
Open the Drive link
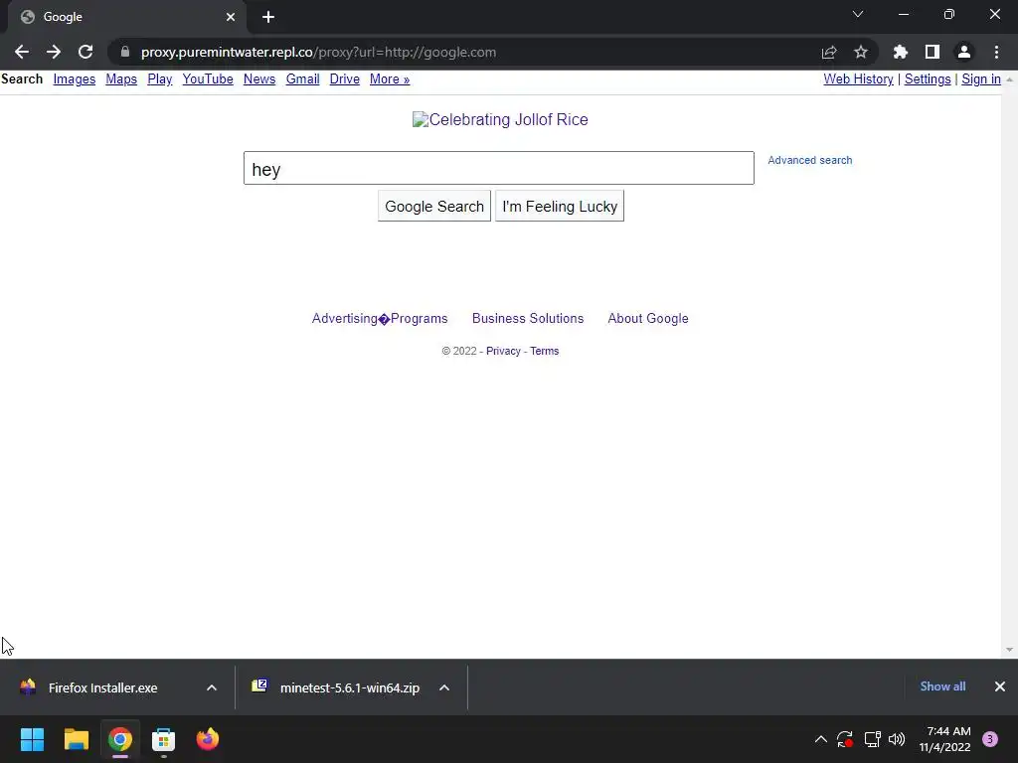point(345,79)
